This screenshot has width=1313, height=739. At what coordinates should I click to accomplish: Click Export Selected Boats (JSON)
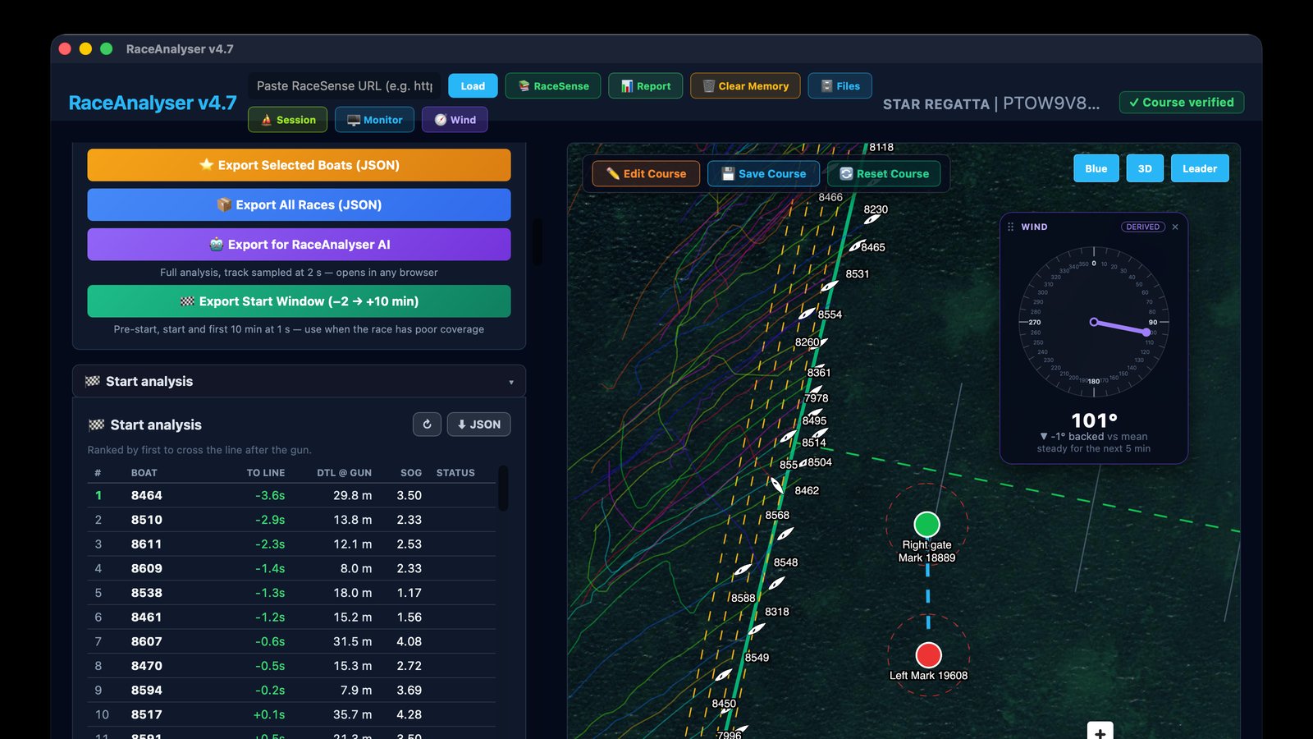[299, 165]
